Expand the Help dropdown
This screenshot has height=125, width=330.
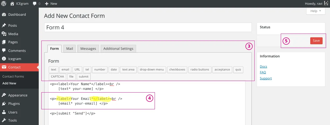pos(316,11)
